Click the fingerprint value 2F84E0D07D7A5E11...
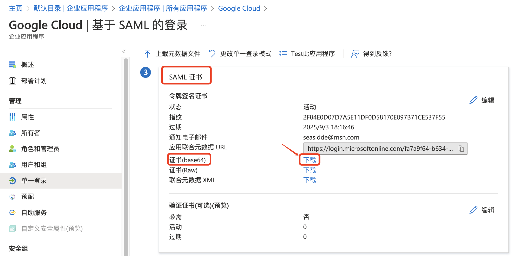Image resolution: width=512 pixels, height=256 pixels. tap(374, 117)
